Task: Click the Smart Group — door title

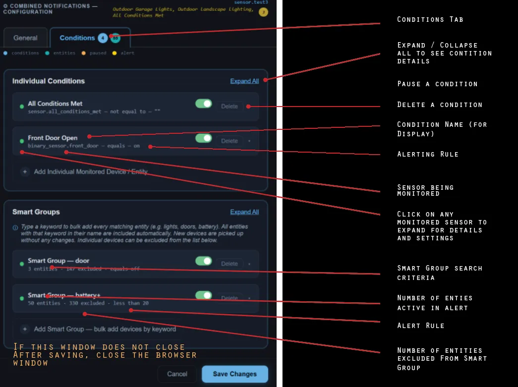Action: coord(58,261)
